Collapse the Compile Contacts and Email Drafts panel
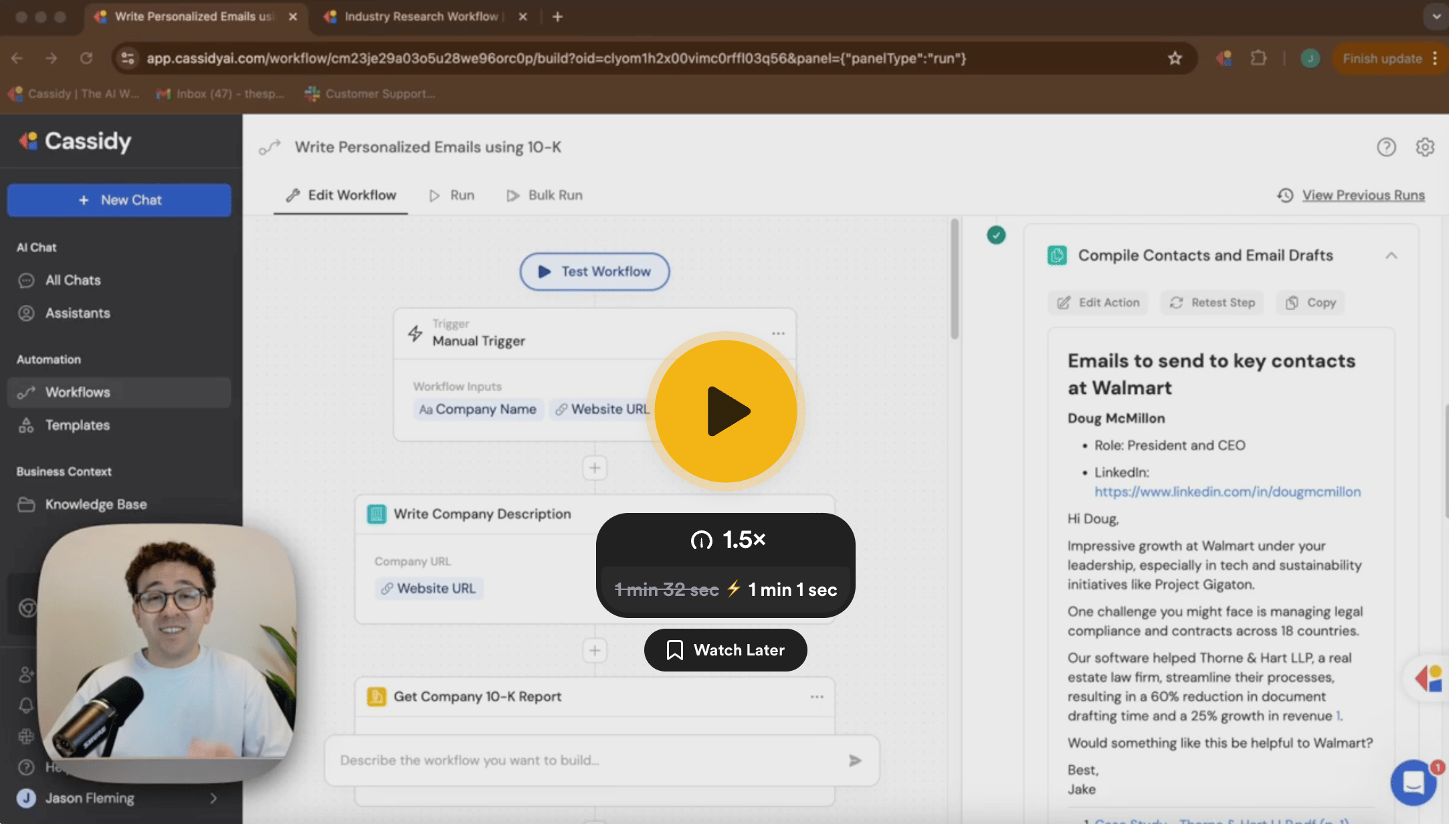The width and height of the screenshot is (1449, 824). 1391,255
